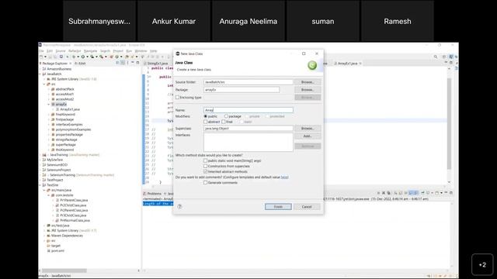Screen dimensions: 497x279
Task: Select the public modifier radio button
Action: [x=205, y=116]
